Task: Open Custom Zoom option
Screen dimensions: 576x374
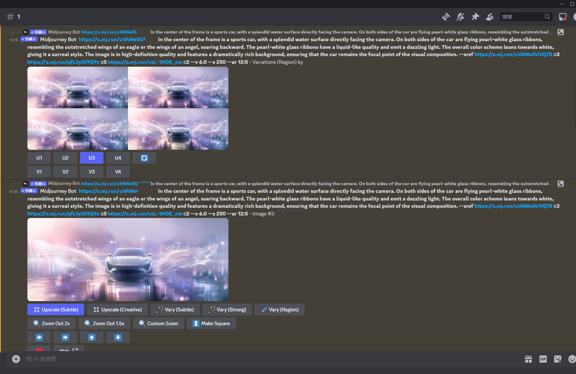Action: pyautogui.click(x=158, y=324)
